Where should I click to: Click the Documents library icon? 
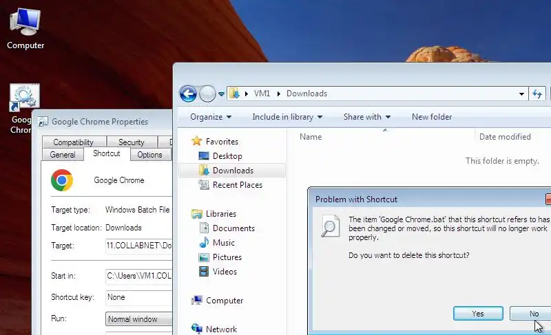coord(204,228)
